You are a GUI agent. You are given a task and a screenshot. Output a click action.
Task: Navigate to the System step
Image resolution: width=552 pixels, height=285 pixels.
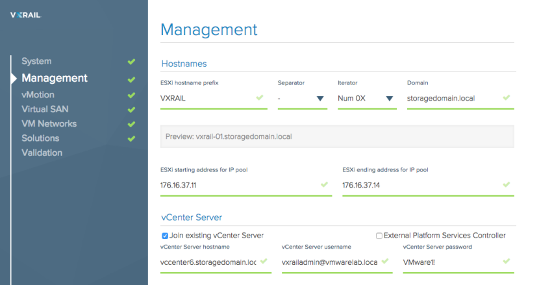pyautogui.click(x=36, y=61)
